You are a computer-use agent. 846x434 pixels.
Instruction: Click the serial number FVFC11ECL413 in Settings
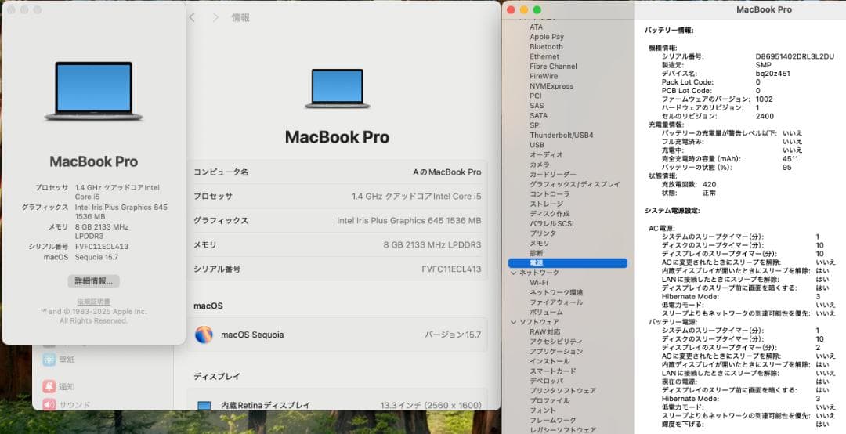tap(451, 269)
